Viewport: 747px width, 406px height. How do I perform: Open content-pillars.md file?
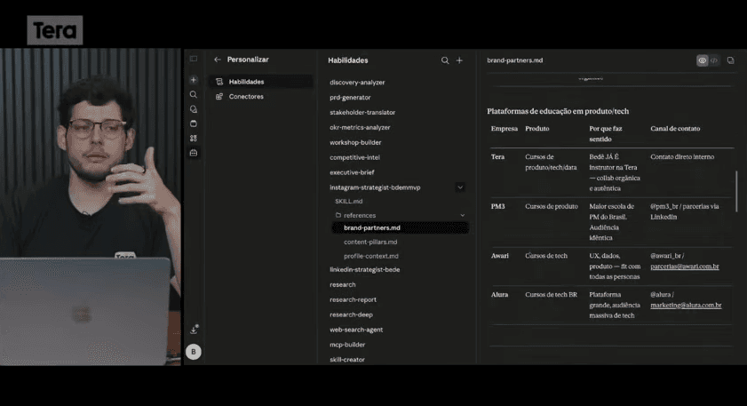tap(370, 242)
